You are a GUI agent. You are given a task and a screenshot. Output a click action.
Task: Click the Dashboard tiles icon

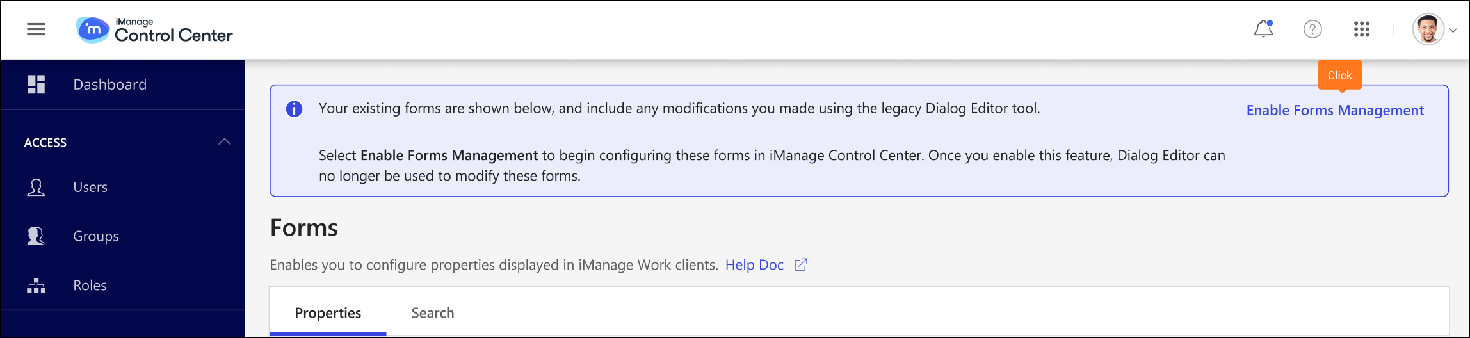(36, 84)
